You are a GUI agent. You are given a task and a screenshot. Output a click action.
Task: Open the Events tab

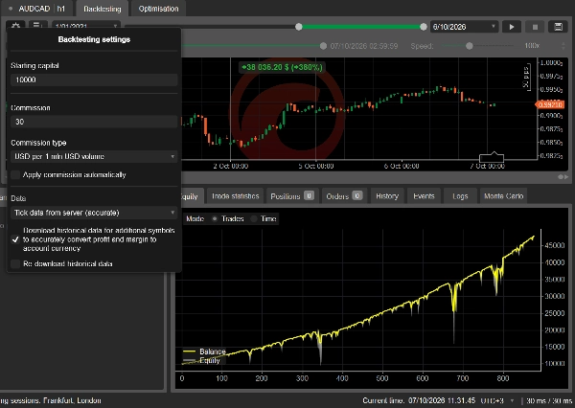pos(424,196)
